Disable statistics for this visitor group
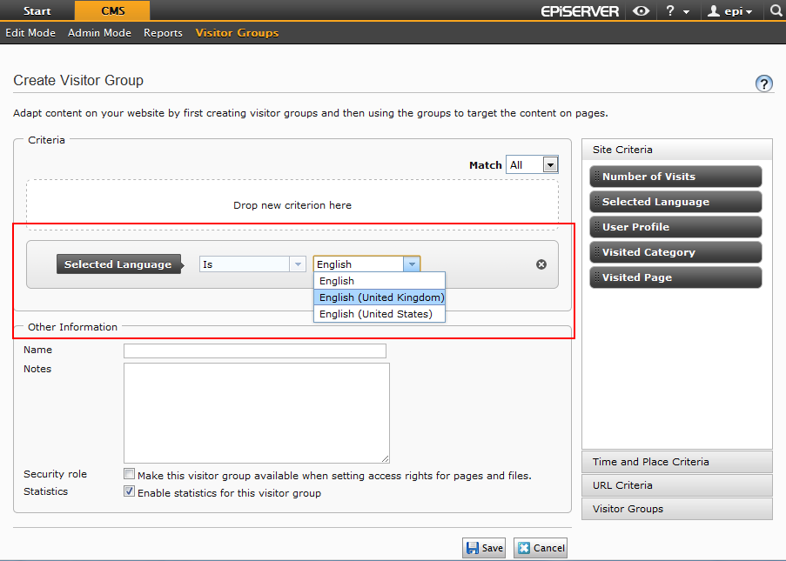 (130, 492)
